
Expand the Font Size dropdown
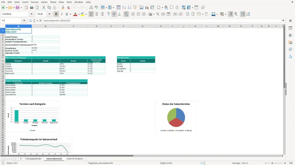(x=49, y=14)
